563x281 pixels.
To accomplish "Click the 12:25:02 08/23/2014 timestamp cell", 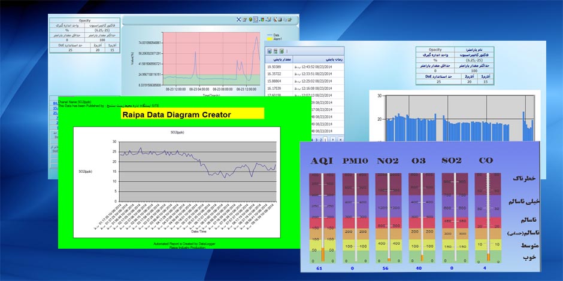I will [x=319, y=81].
